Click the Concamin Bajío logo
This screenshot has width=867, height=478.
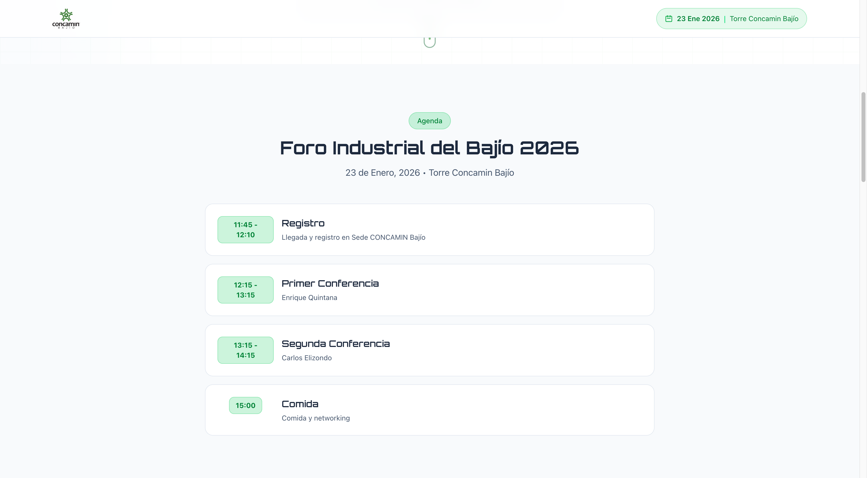pyautogui.click(x=66, y=19)
